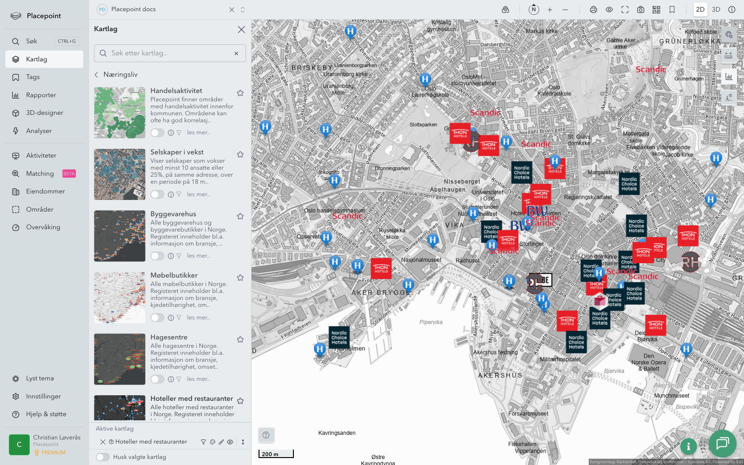Viewport: 744px width, 465px height.
Task: Take a map screenshot with camera icon
Action: click(x=640, y=10)
